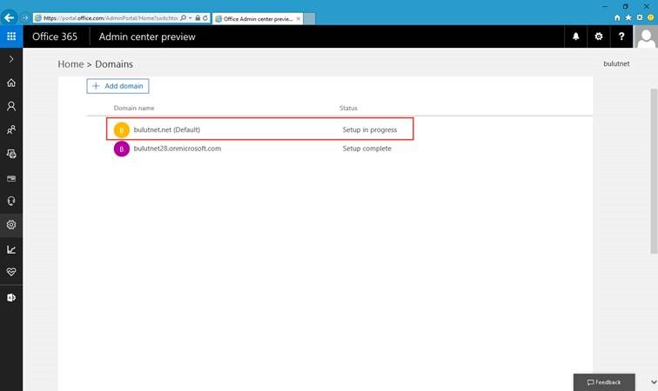This screenshot has height=391, width=658.
Task: Go to the Home breadcrumb link
Action: [x=70, y=64]
